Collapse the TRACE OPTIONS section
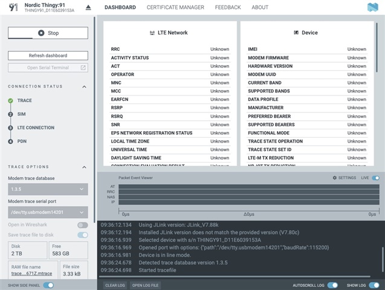Image resolution: width=385 pixels, height=290 pixels. 84,167
